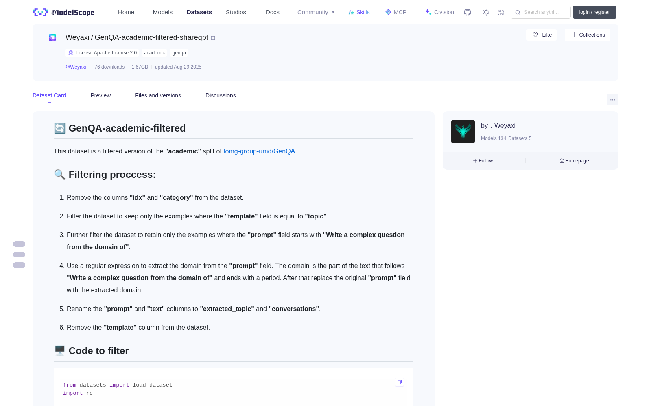Switch the language with the translate icon
The image size is (651, 406).
[501, 12]
